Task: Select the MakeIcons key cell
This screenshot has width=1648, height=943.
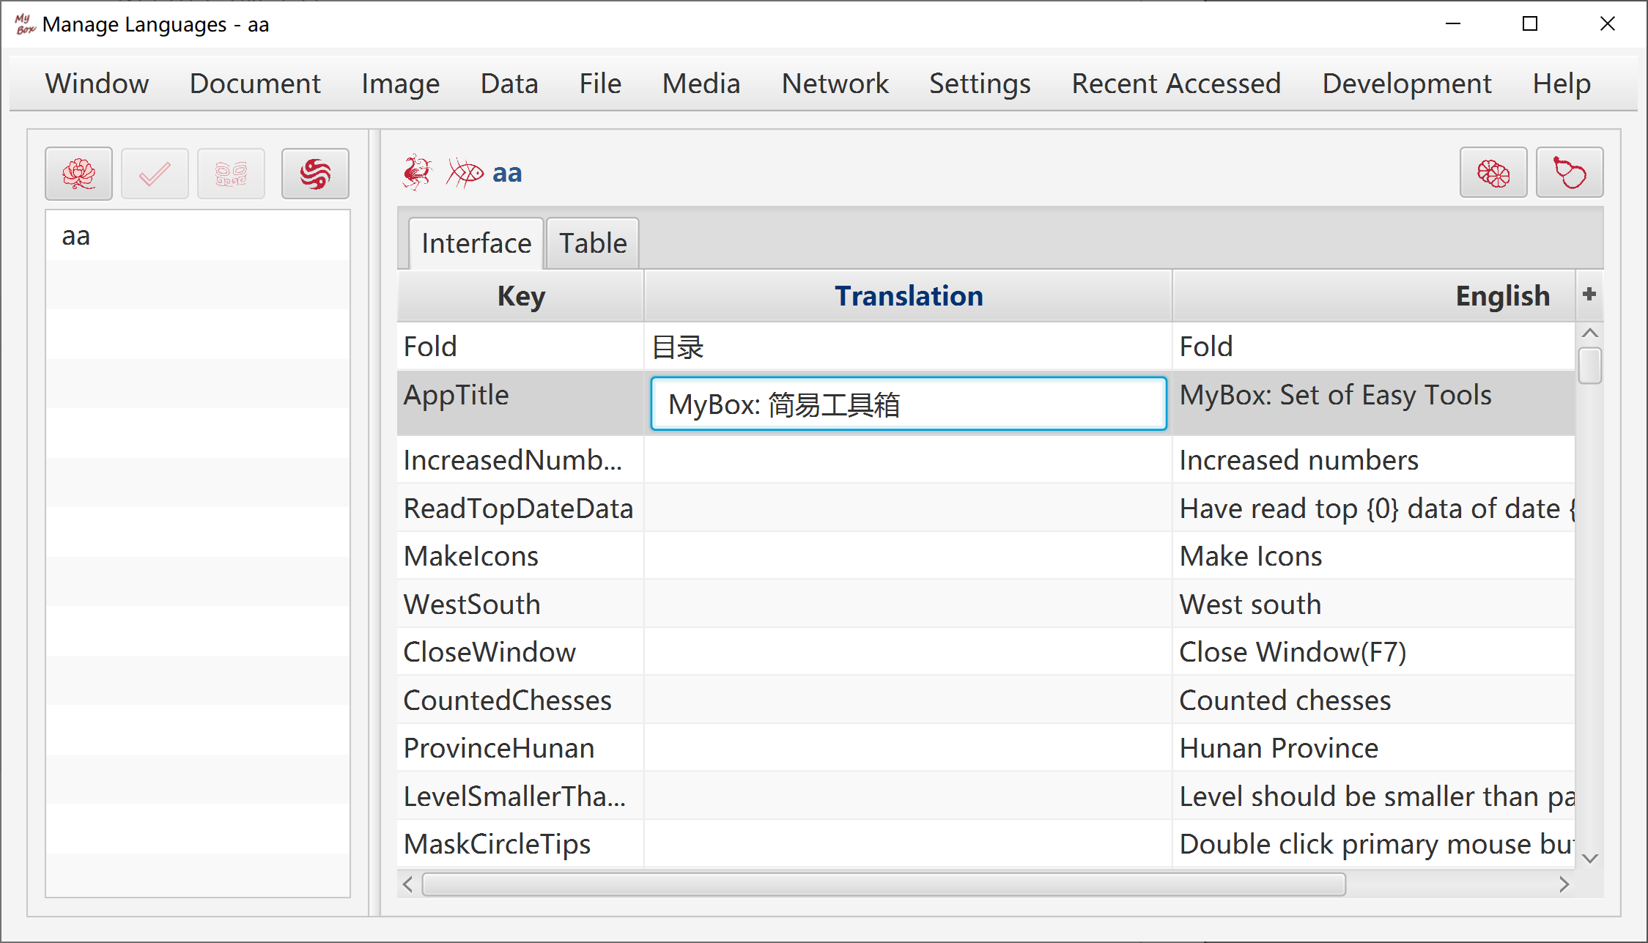Action: (521, 556)
